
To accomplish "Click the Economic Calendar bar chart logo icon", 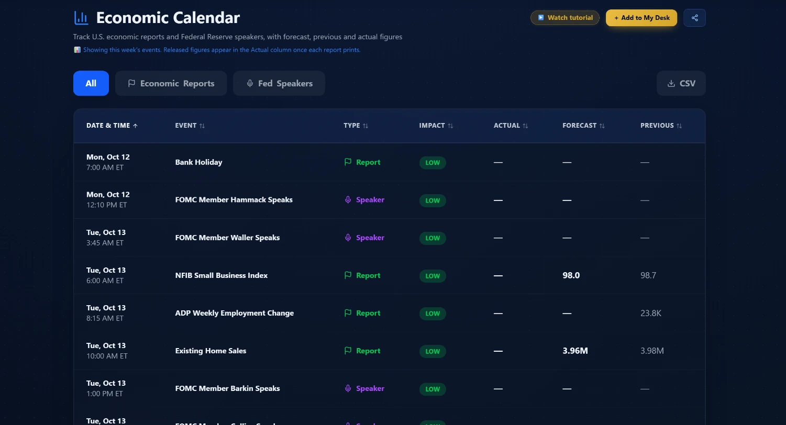I will tap(81, 18).
